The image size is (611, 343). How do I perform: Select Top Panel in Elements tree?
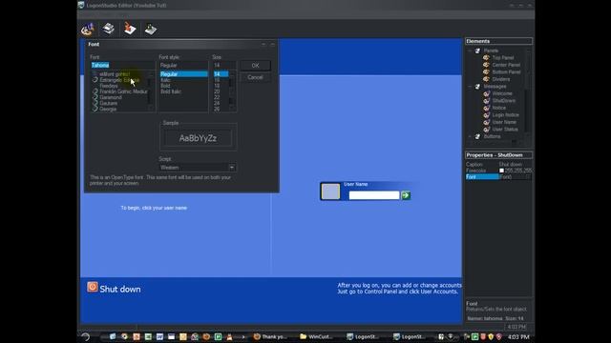tap(503, 57)
